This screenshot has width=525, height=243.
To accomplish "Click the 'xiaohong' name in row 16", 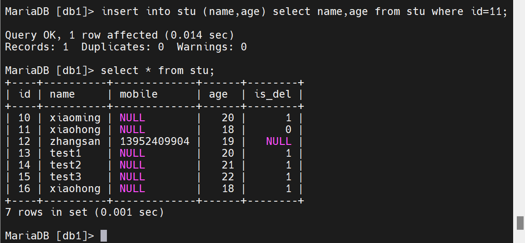I will (x=75, y=188).
